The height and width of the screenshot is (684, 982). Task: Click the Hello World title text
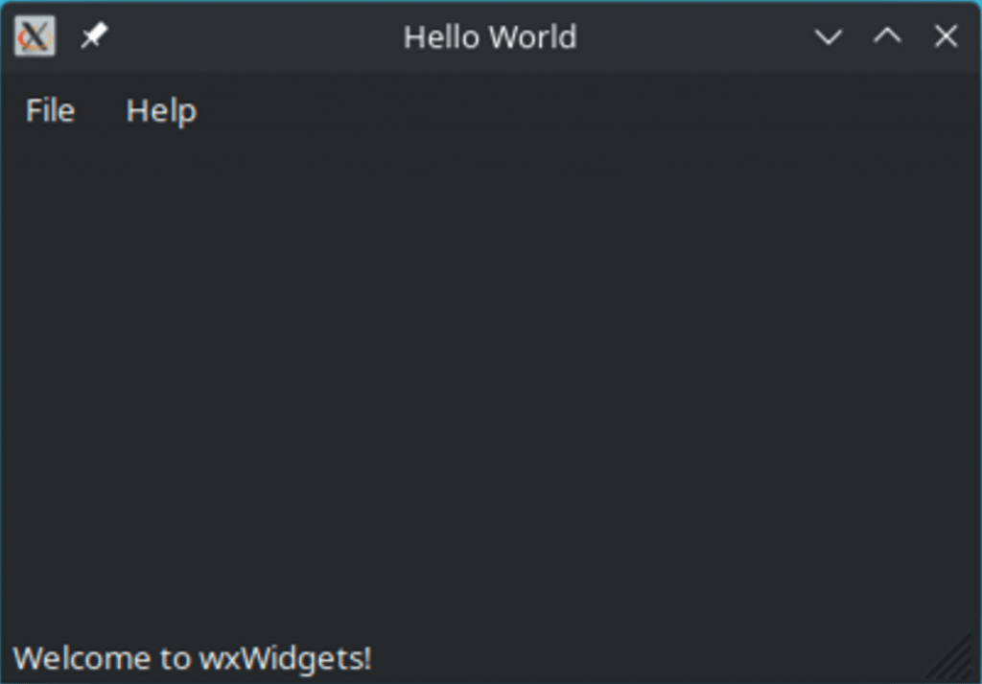coord(490,37)
